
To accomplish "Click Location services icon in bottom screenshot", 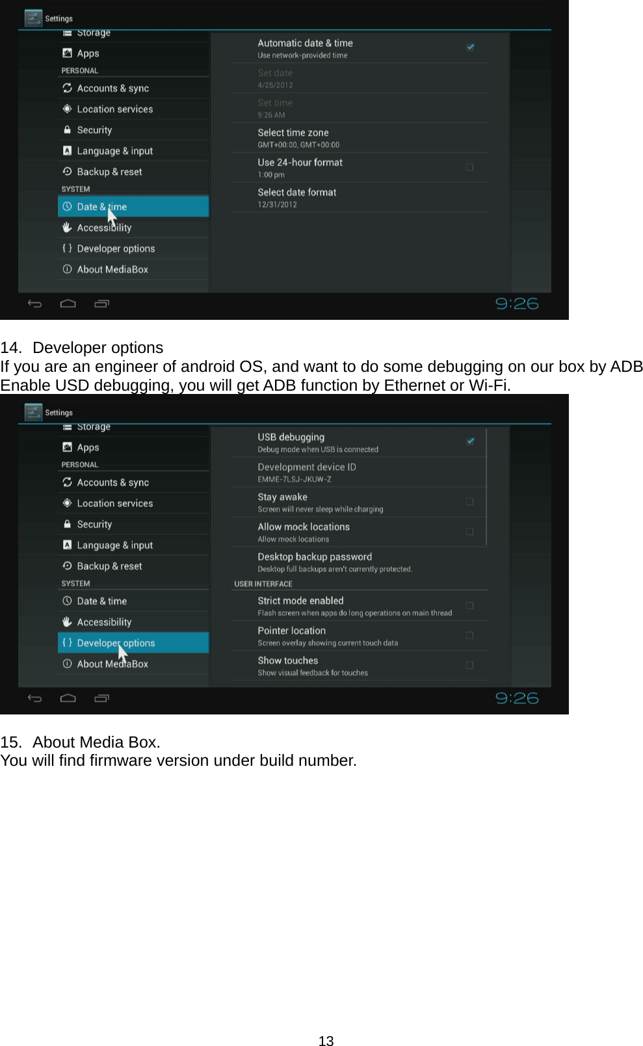I will [x=67, y=503].
